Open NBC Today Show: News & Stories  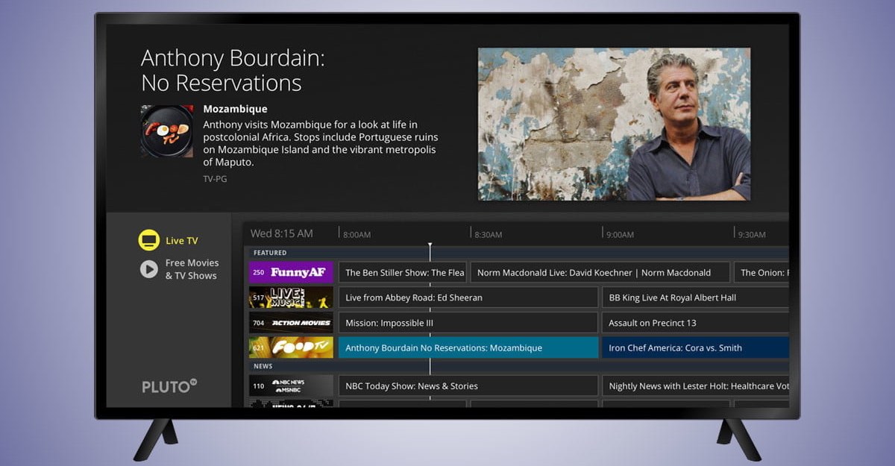[468, 386]
